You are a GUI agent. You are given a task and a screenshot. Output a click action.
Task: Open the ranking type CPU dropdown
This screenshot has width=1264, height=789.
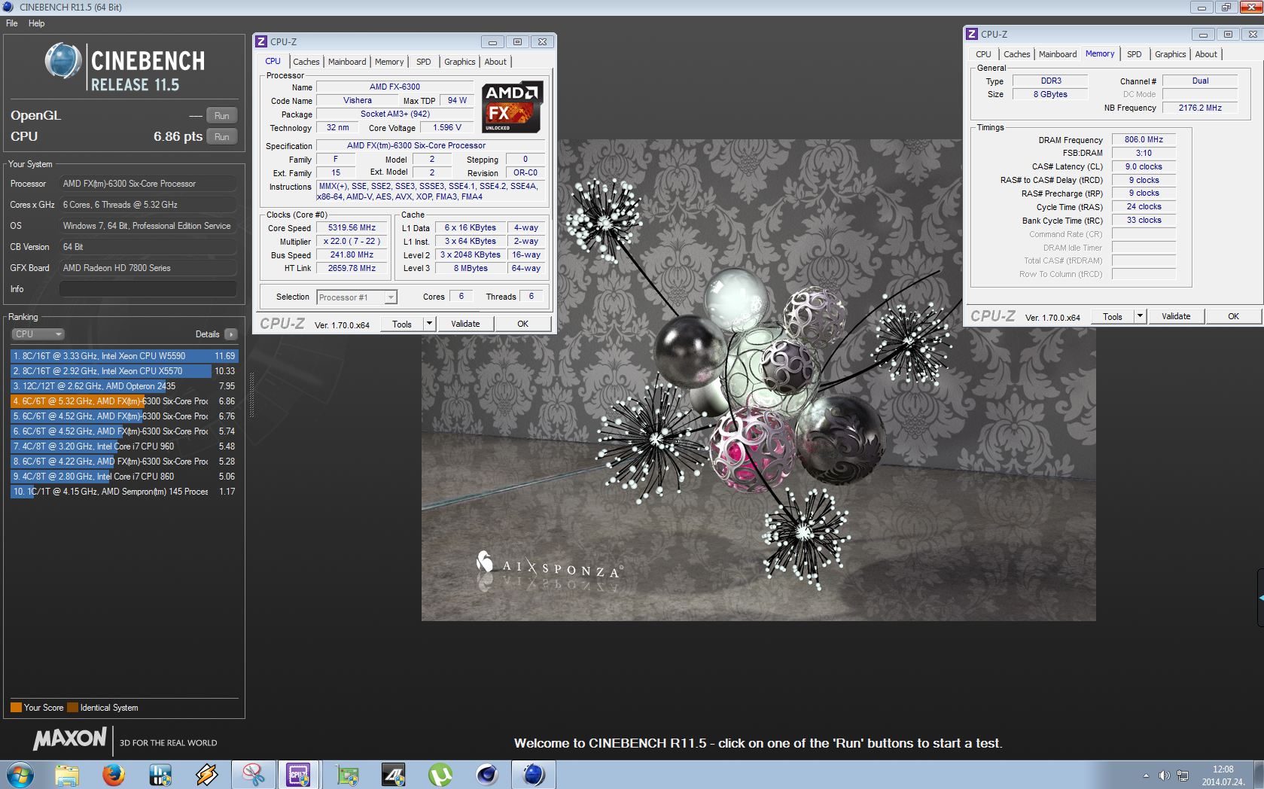pyautogui.click(x=38, y=334)
